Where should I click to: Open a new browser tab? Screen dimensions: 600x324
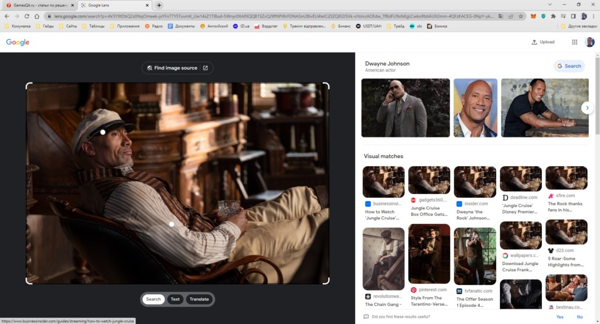(159, 5)
